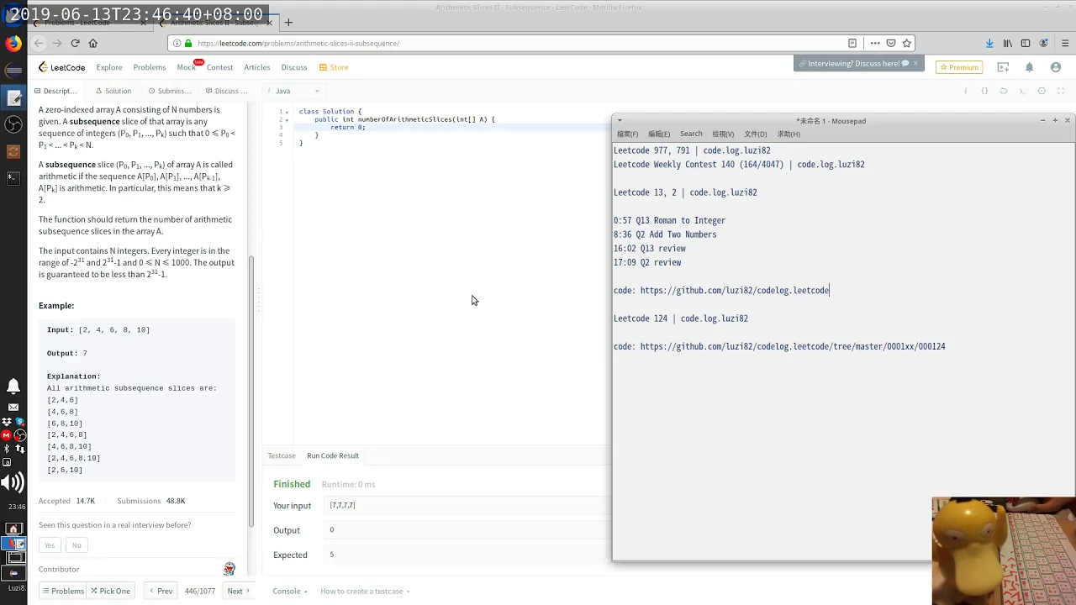Expand the Console panel
This screenshot has height=605, width=1076.
click(290, 591)
